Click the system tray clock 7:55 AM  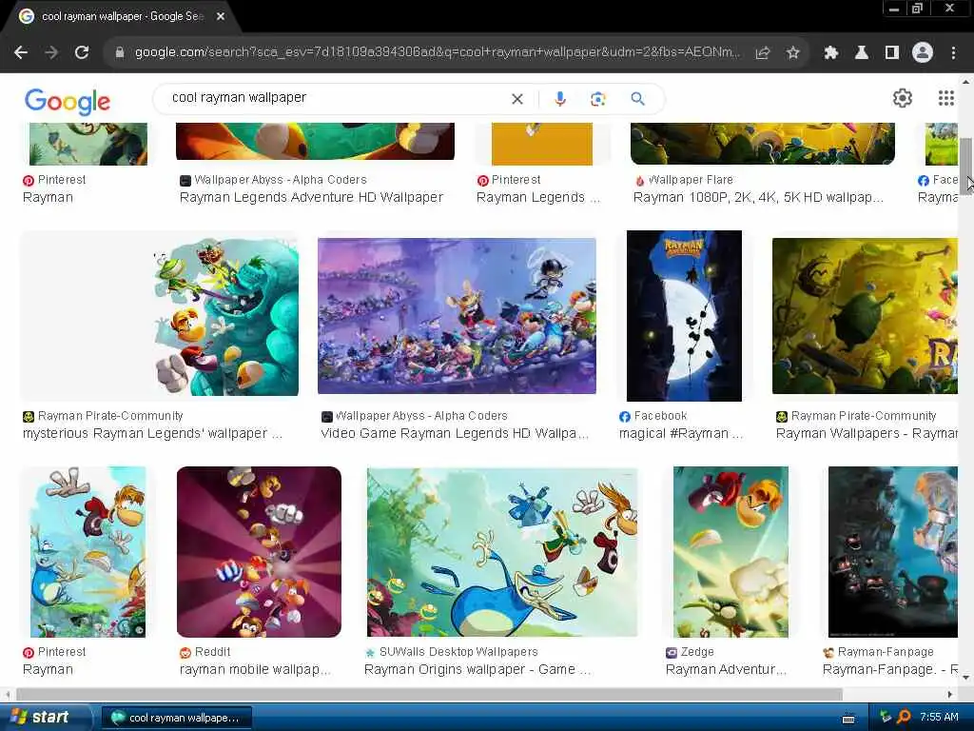939,718
